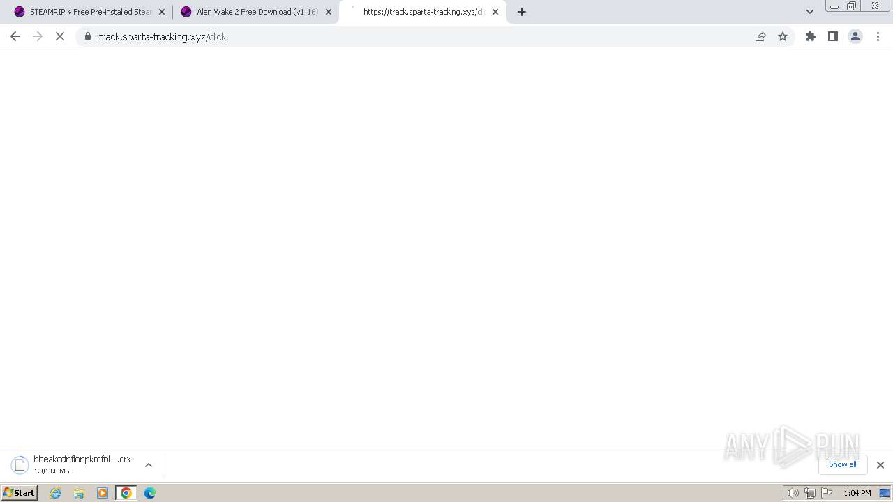
Task: Toggle the side panel icon
Action: point(833,36)
